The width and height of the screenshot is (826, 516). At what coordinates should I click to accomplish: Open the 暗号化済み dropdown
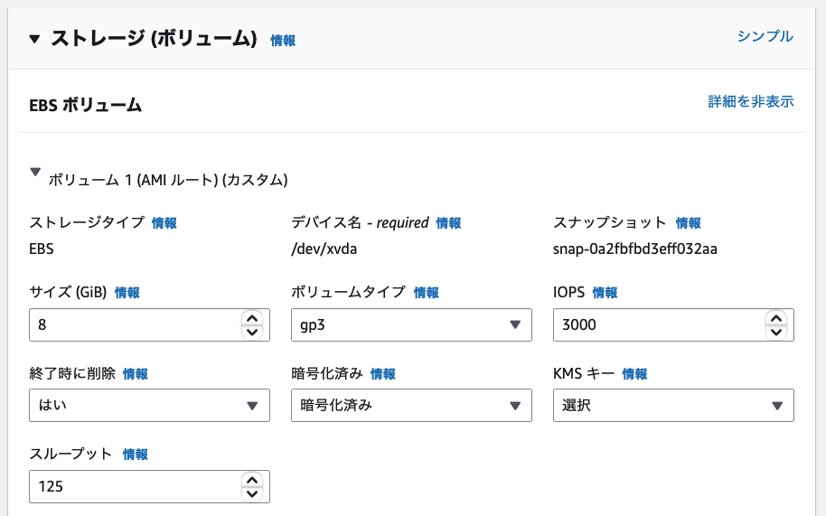[x=411, y=406]
